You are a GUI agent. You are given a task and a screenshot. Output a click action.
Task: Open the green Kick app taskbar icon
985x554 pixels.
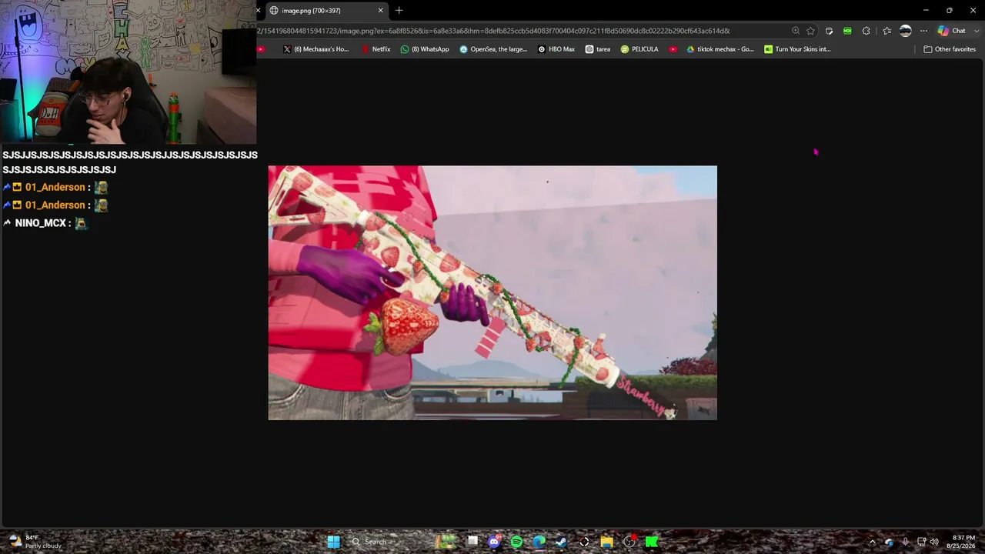coord(652,542)
